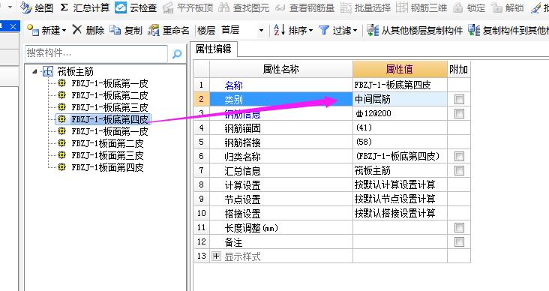Click 复制 copy icon
The height and width of the screenshot is (291, 549).
coord(115,31)
